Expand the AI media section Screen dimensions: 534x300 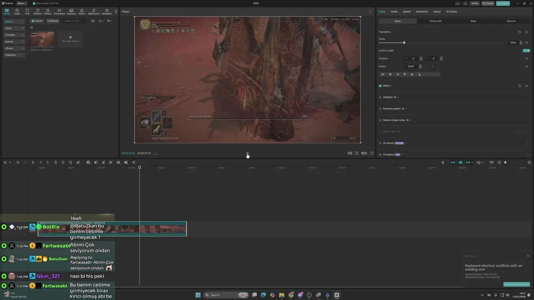point(14,35)
